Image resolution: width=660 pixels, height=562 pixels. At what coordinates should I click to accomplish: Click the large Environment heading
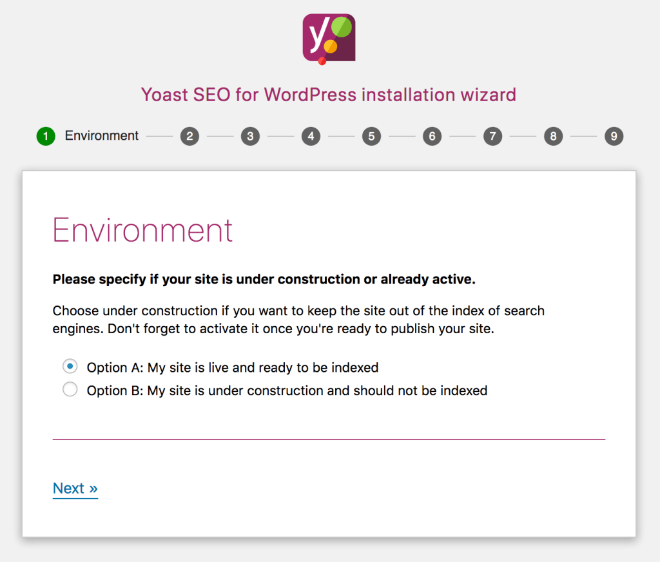pos(142,230)
